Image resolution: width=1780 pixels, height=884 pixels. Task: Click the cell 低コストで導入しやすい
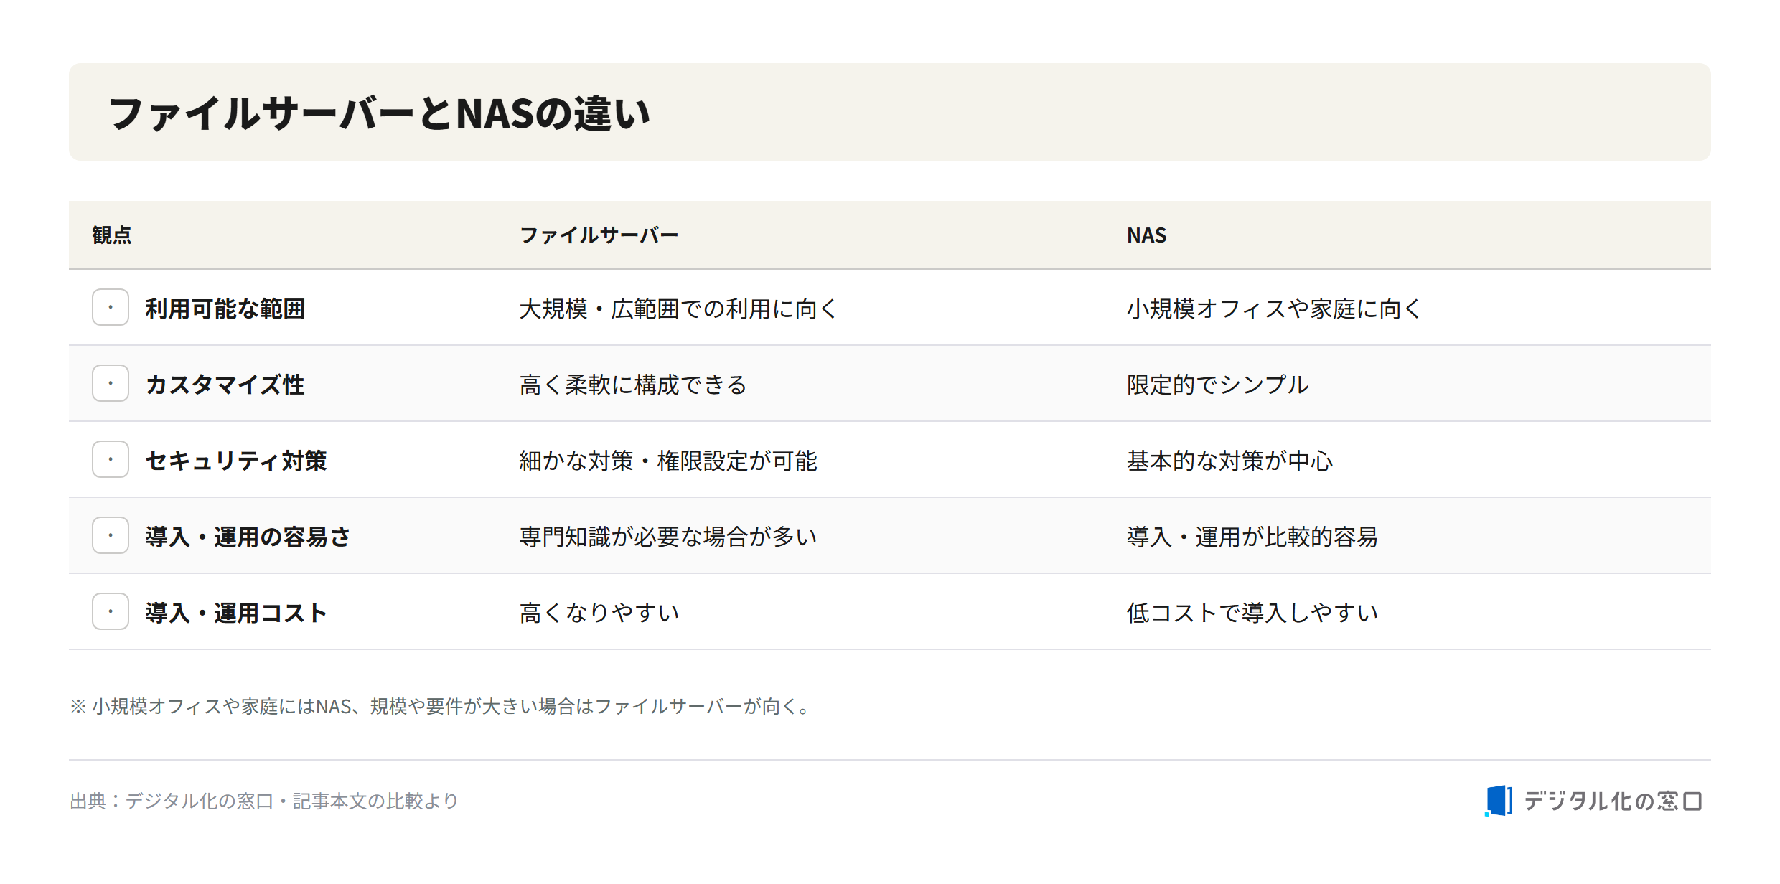(x=1252, y=613)
